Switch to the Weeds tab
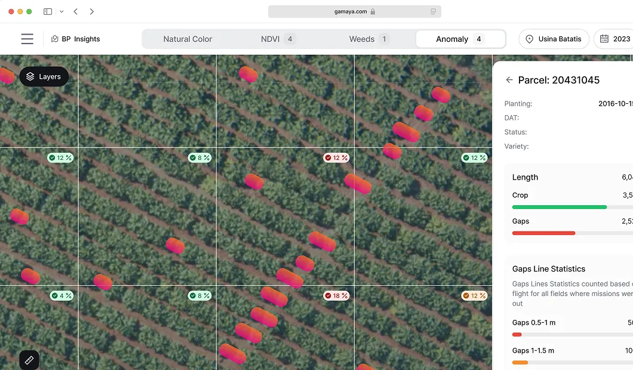 [x=362, y=39]
